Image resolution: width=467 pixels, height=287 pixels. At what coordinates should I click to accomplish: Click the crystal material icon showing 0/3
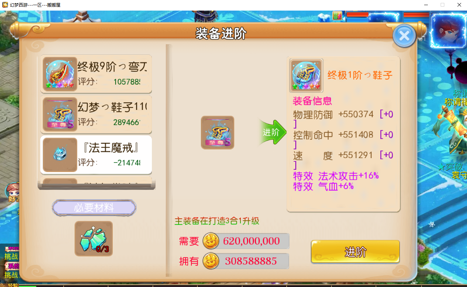(94, 239)
